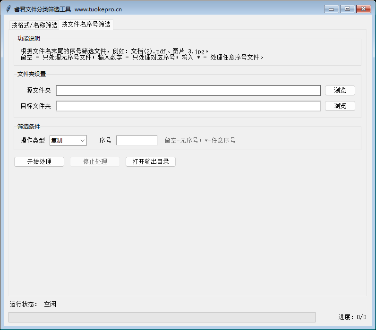Click the 文件夹设置 group label
Screen dimensions: 376x330
click(x=32, y=74)
